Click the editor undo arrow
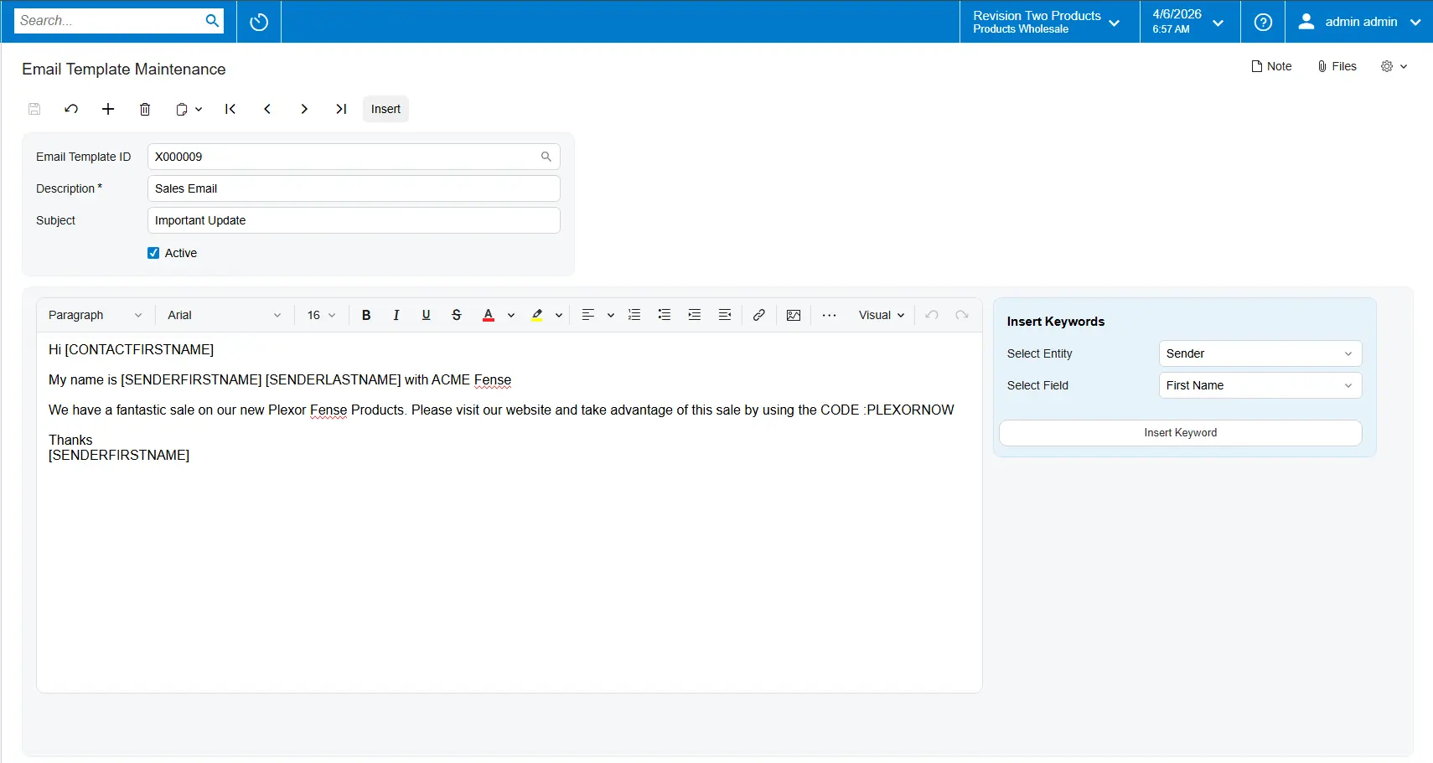This screenshot has height=763, width=1433. pos(932,315)
